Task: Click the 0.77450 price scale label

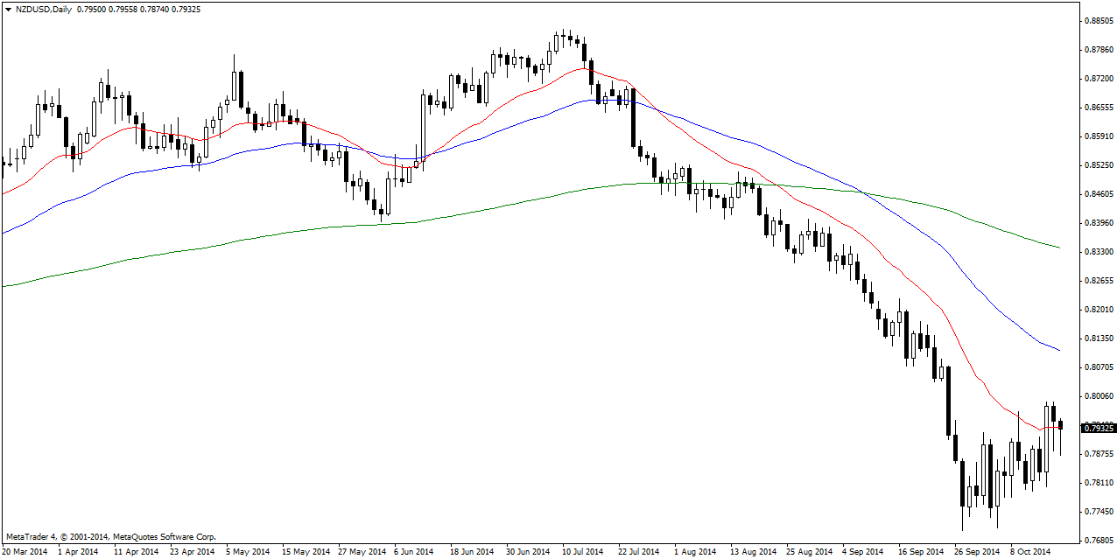Action: pyautogui.click(x=1098, y=512)
